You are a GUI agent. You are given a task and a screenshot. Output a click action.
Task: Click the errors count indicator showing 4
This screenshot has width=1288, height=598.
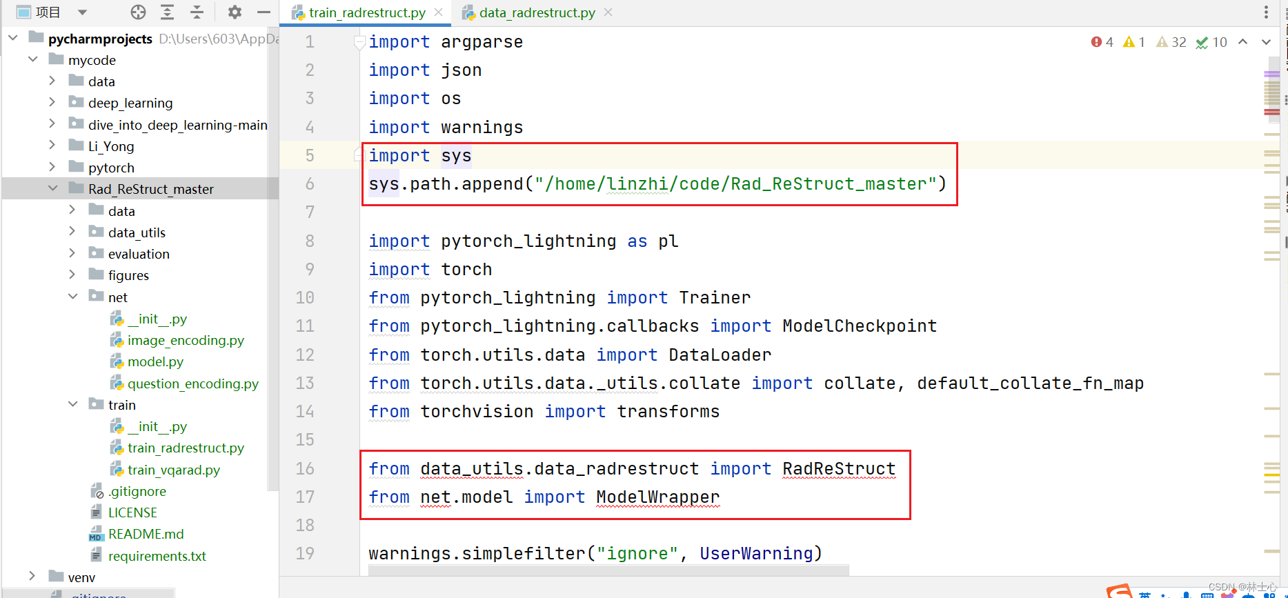(x=1102, y=42)
